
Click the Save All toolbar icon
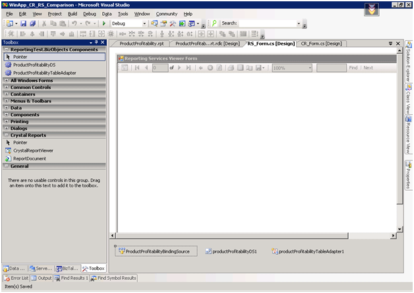point(32,24)
